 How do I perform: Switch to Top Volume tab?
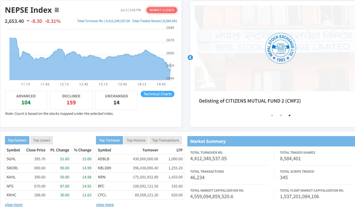[136, 140]
